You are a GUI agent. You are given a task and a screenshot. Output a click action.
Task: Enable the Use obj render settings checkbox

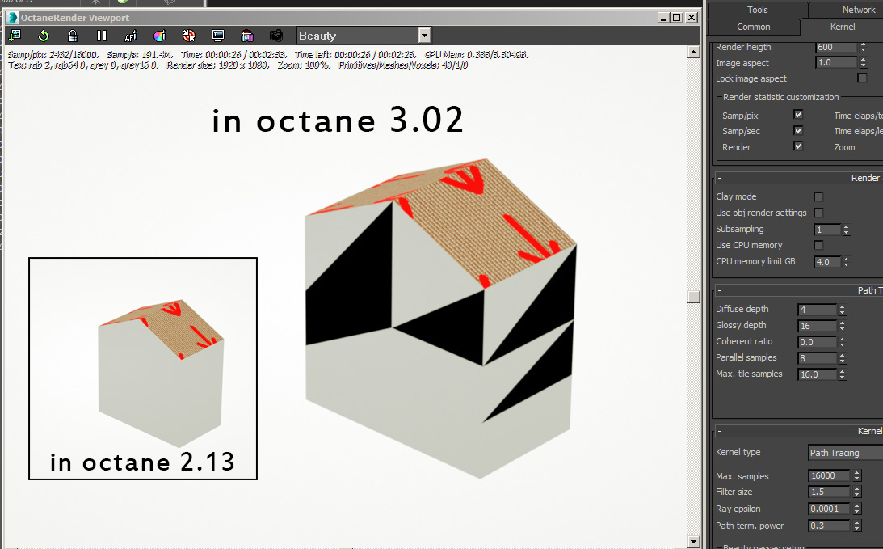click(818, 213)
